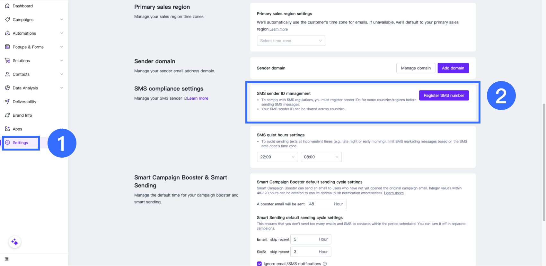Open the 08:00 quiet hours end dropdown
The height and width of the screenshot is (266, 546).
coord(321,157)
